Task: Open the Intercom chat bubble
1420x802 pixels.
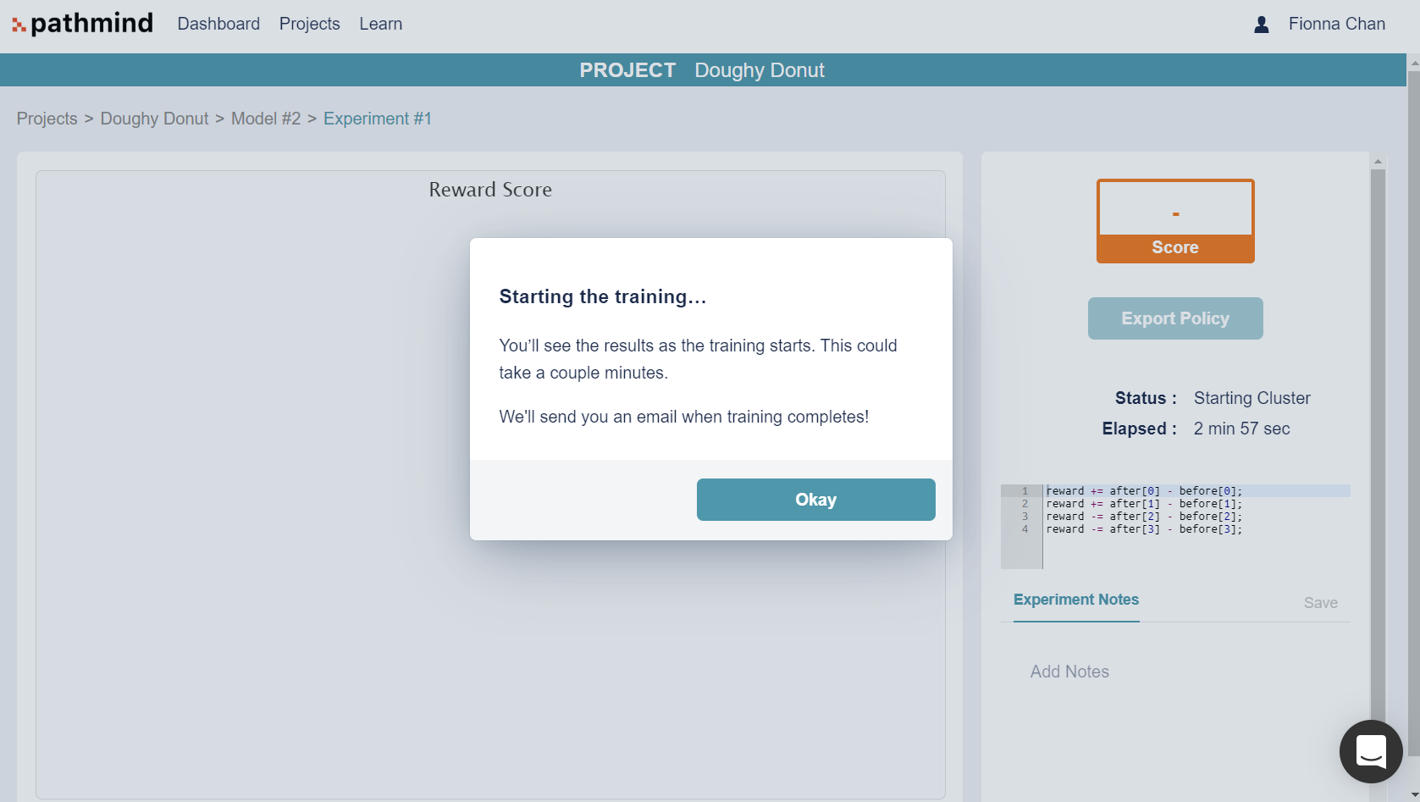Action: [x=1370, y=751]
